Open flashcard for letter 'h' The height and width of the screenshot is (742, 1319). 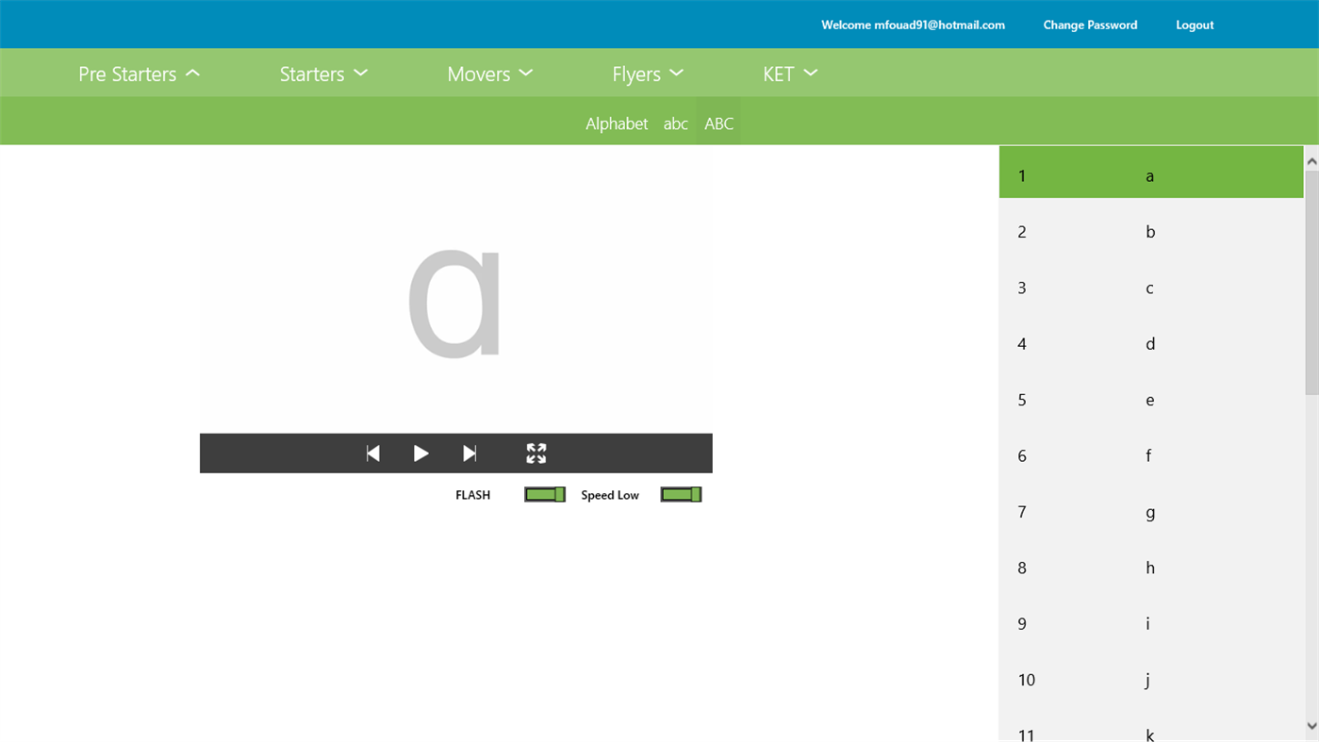click(1150, 567)
